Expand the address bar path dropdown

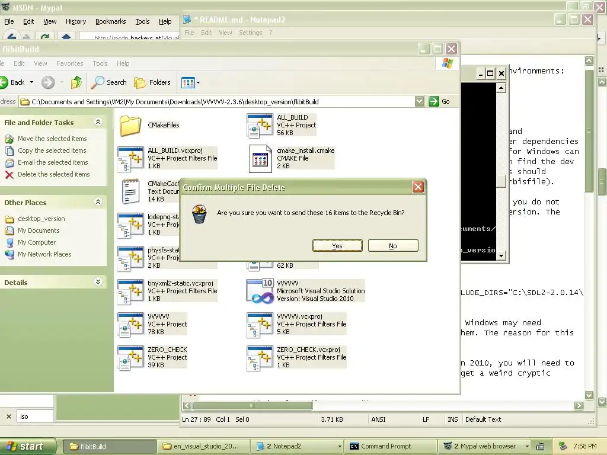(419, 101)
